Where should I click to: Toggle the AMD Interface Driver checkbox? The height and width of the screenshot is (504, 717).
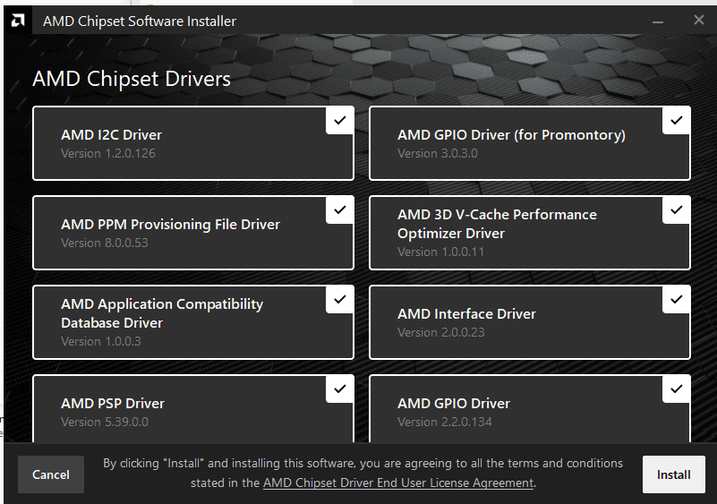(677, 300)
